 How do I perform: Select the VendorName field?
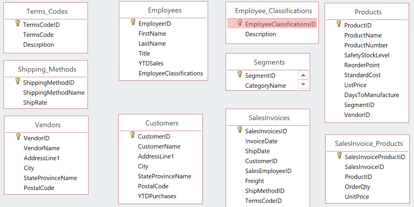pos(42,148)
